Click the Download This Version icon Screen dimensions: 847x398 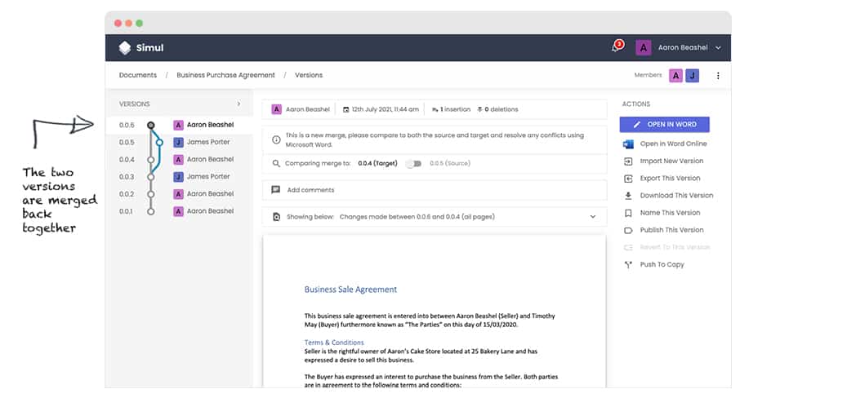pos(628,196)
